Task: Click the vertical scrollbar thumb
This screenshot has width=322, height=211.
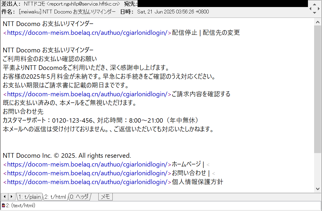Action: [x=318, y=89]
